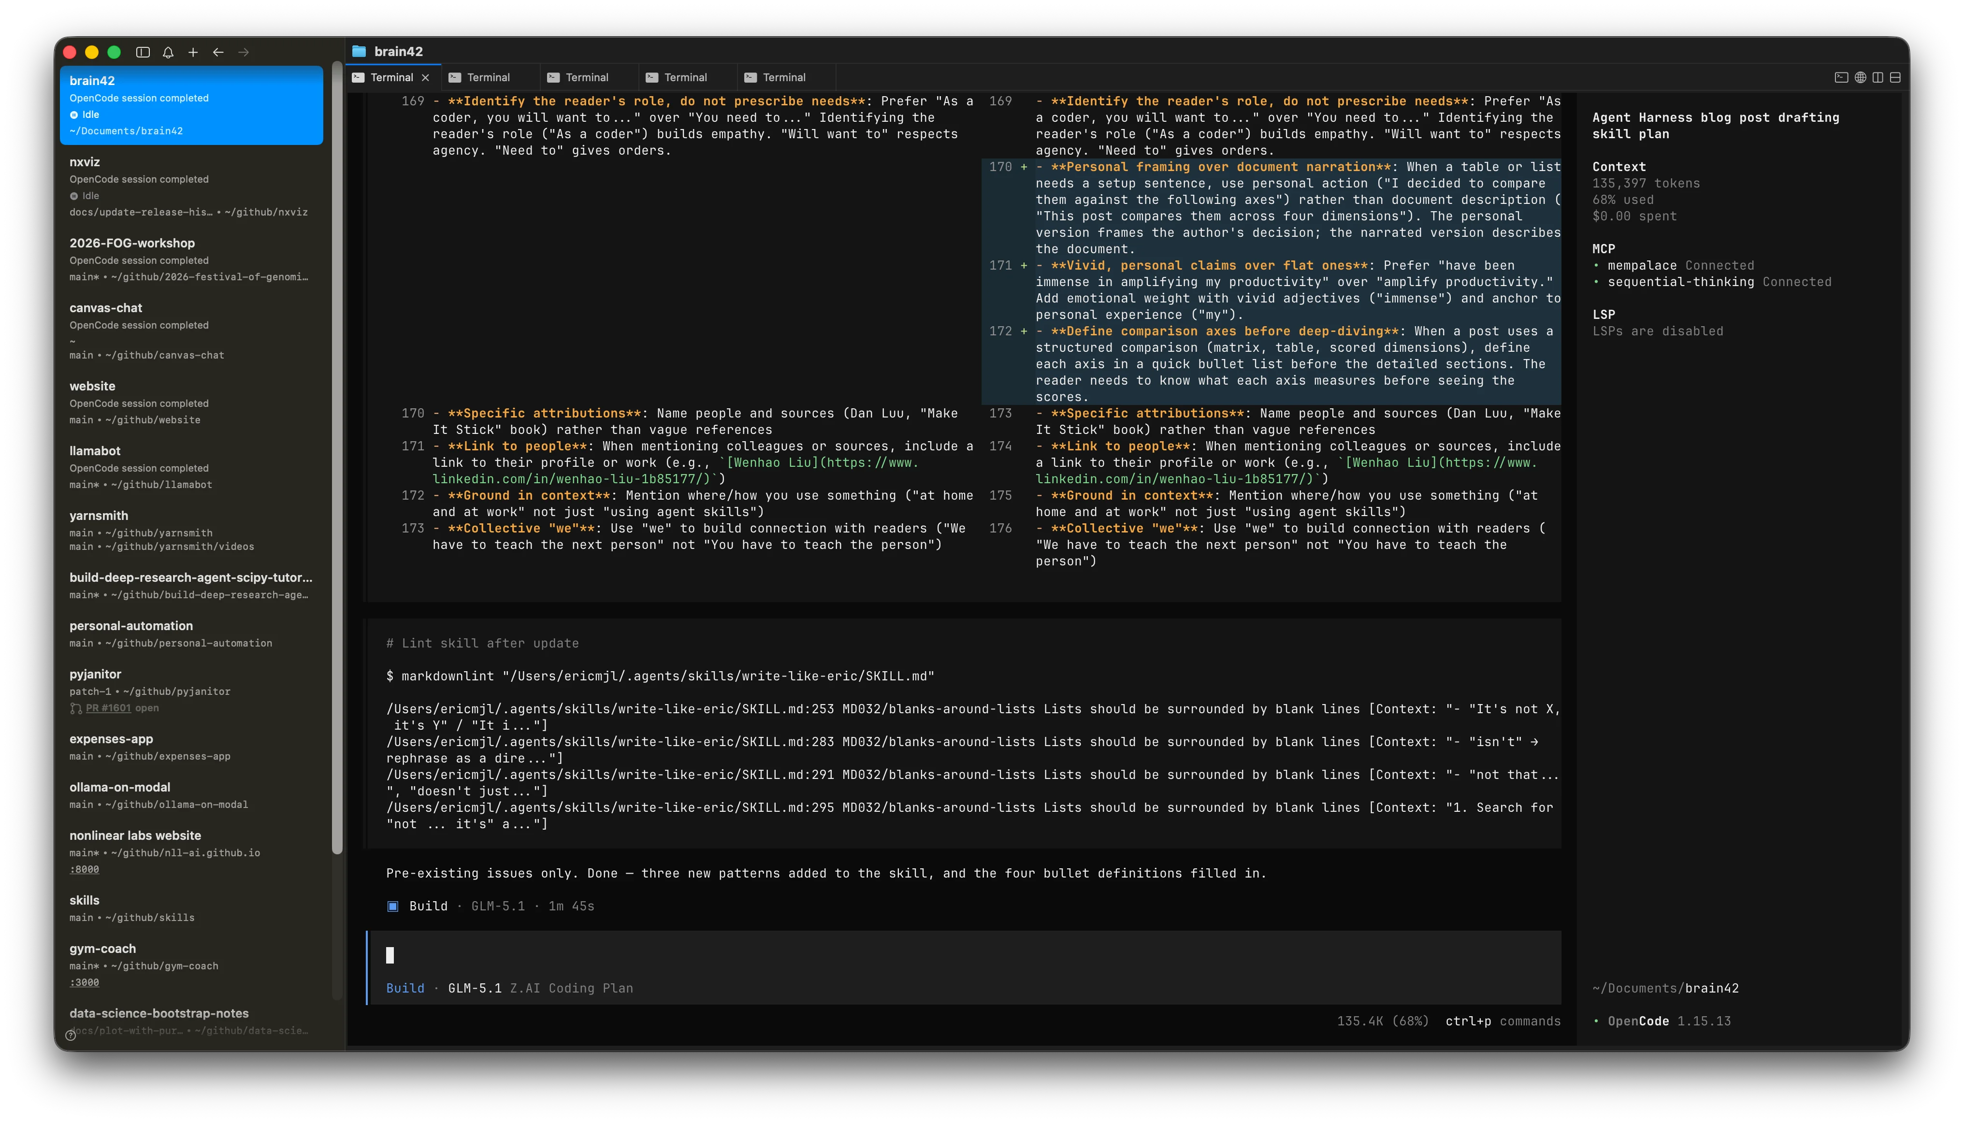Split pane into stacked rows
Viewport: 1964px width, 1123px height.
1894,77
